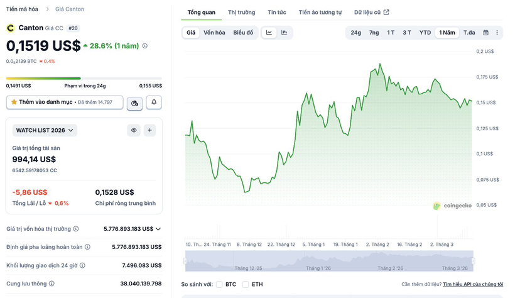This screenshot has height=298, width=520.
Task: Set a price alert with the bell icon
Action: click(x=154, y=102)
